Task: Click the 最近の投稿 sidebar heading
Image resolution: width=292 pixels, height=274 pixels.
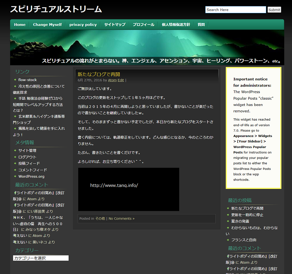Action: click(240, 200)
